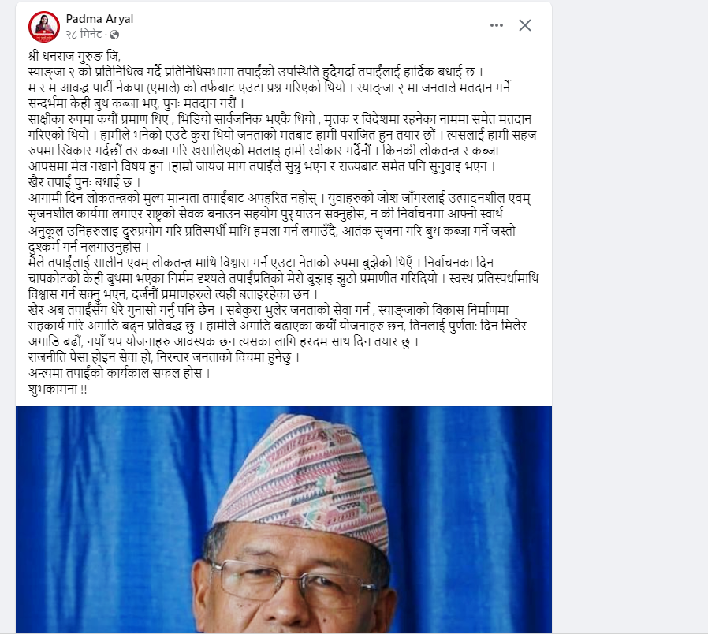Click the line starting आगामी दिन लोकतन्त्रको
This screenshot has height=638, width=708.
coord(280,199)
